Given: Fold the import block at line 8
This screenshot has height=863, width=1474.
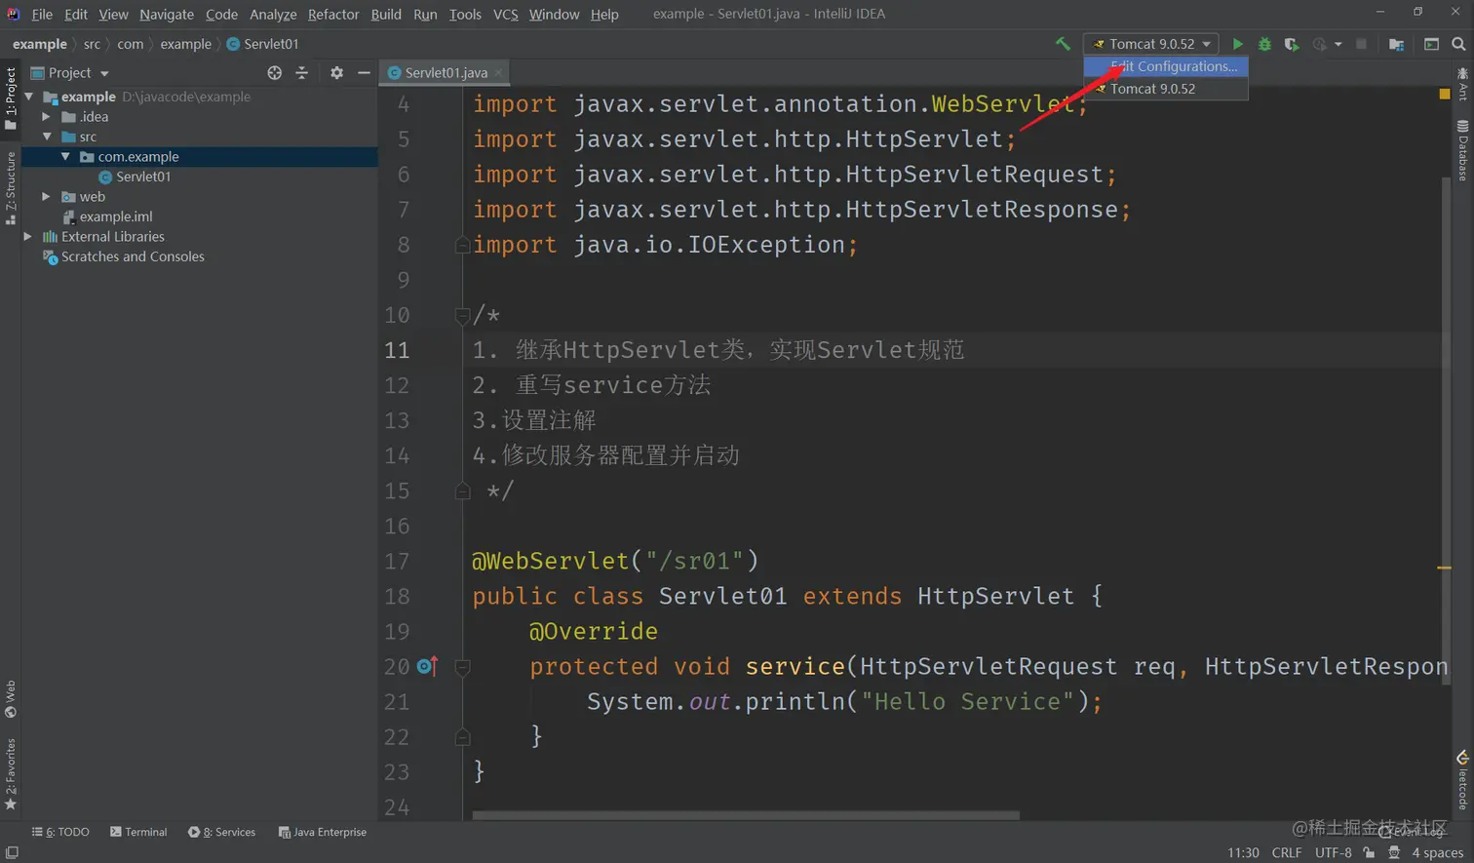Looking at the screenshot, I should tap(462, 245).
